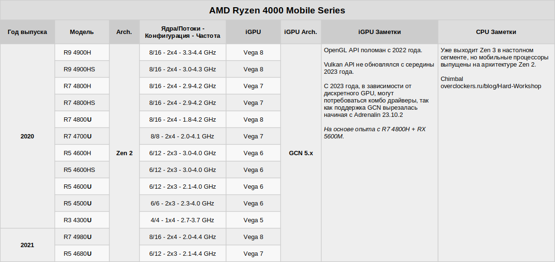
Task: Click the 4/4 - 1x4 - 2.7-3.7 GHz cell
Action: coord(182,220)
